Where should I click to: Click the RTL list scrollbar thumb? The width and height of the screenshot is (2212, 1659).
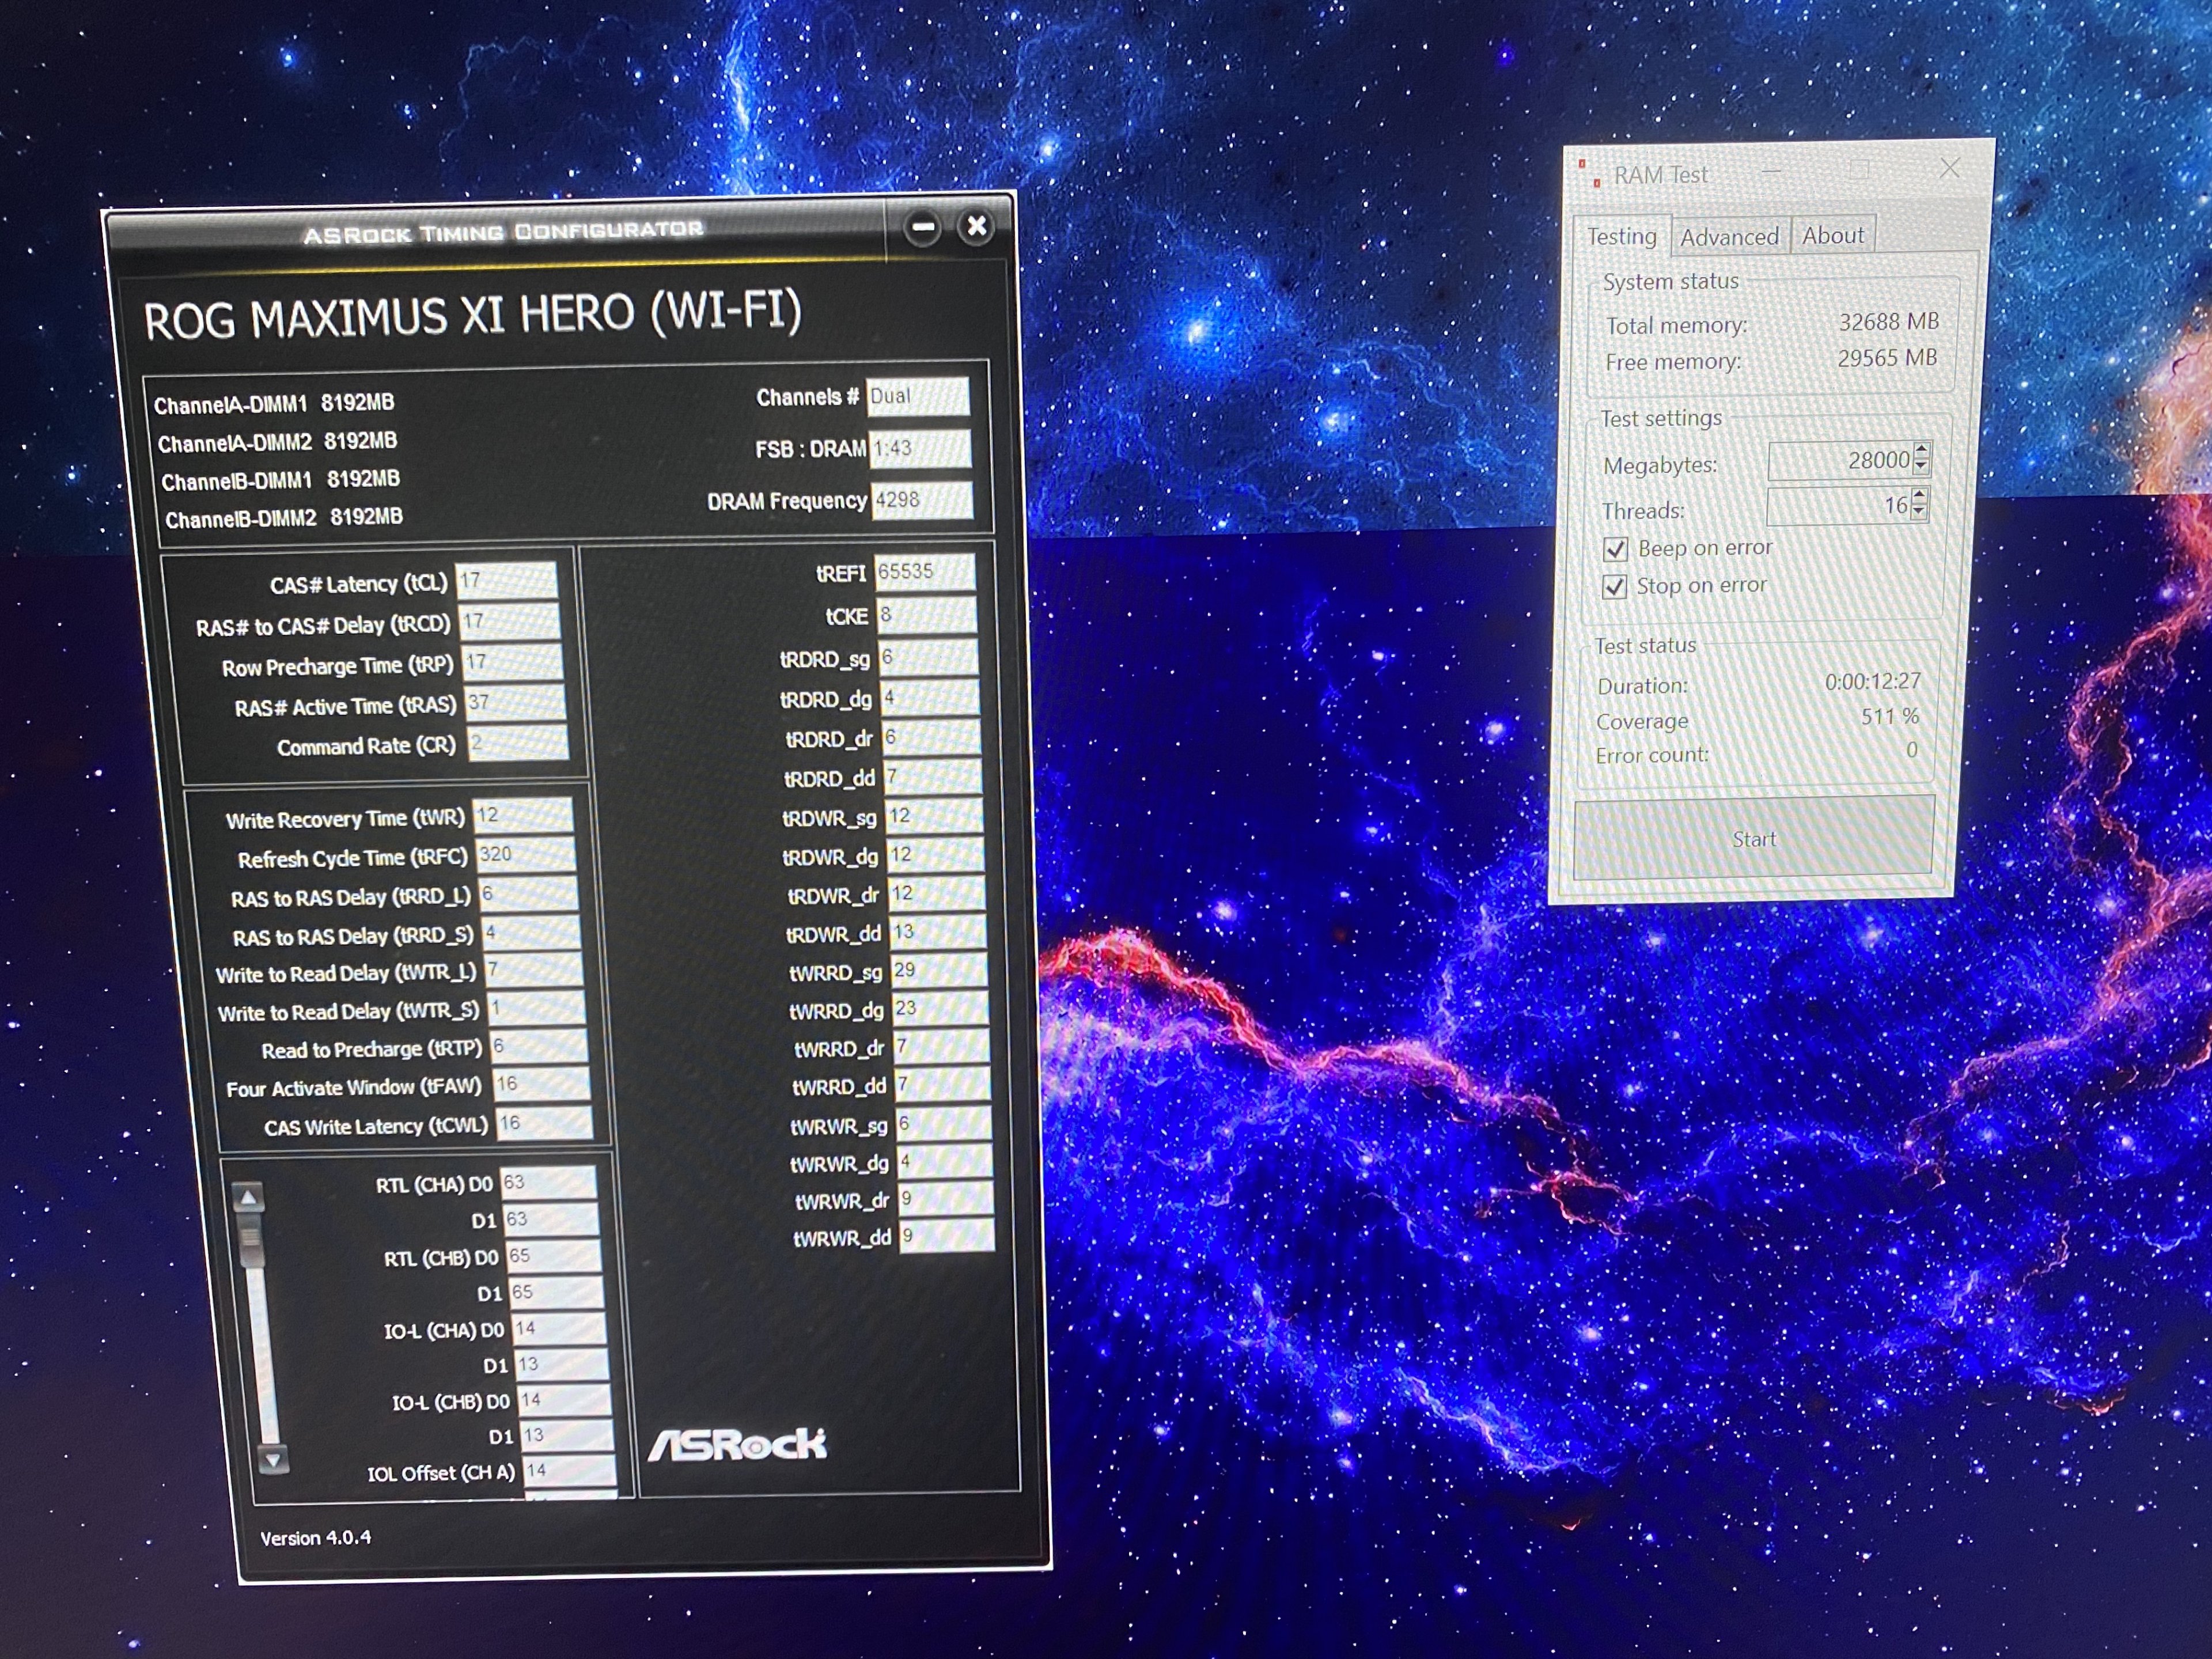(x=250, y=1237)
